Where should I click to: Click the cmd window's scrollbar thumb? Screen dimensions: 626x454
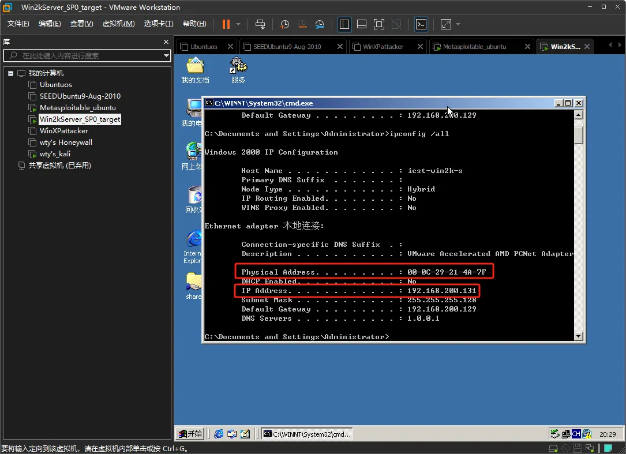pyautogui.click(x=579, y=135)
